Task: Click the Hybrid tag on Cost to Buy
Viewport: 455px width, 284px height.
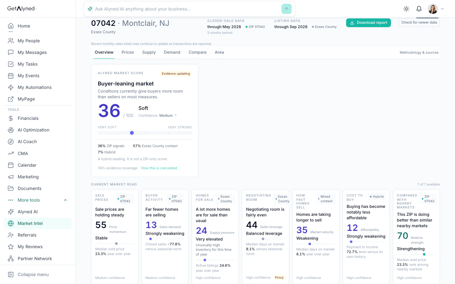Action: coord(377,197)
